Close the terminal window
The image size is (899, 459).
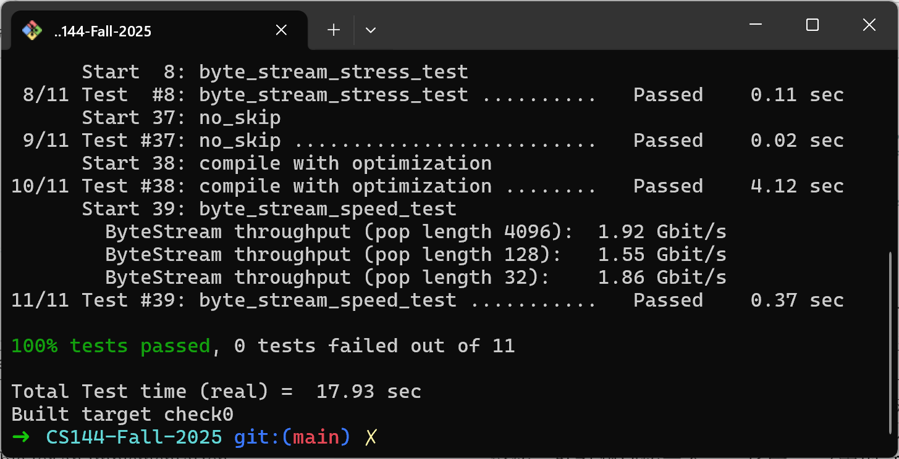coord(869,25)
